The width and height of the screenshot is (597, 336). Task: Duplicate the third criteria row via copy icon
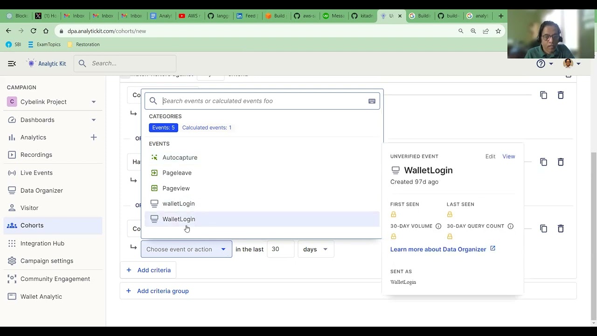pyautogui.click(x=543, y=229)
